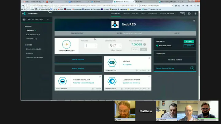
Task: Open the browser hamburger menu
Action: coord(198,6)
